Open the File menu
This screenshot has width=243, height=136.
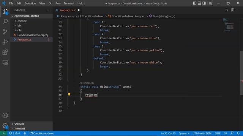[11, 3]
